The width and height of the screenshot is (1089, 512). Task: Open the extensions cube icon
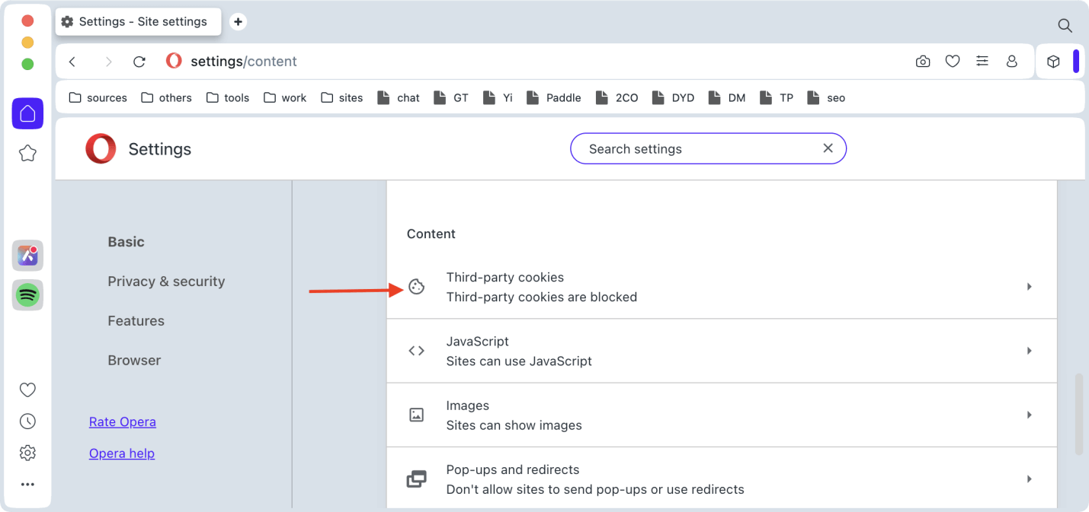[x=1053, y=62]
